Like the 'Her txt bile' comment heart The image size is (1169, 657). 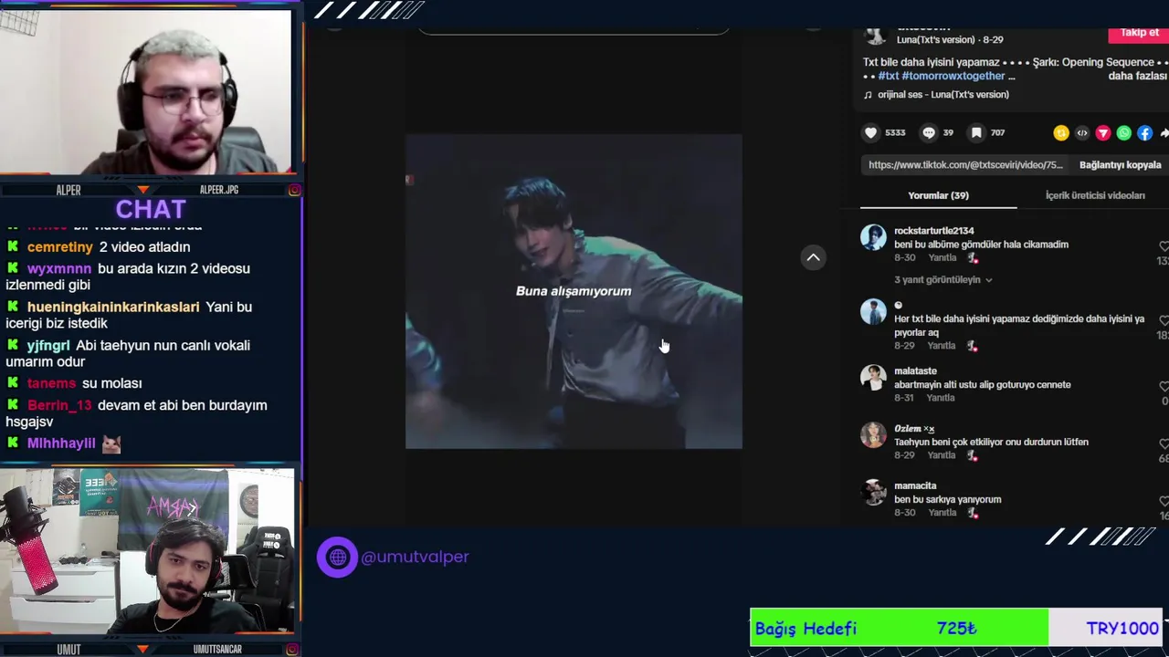[x=1164, y=321]
